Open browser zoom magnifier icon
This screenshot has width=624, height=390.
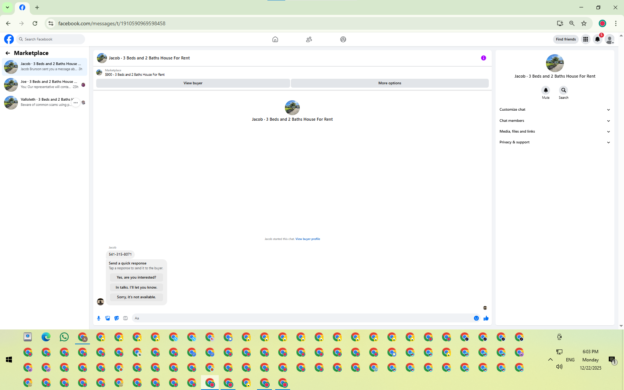(572, 23)
